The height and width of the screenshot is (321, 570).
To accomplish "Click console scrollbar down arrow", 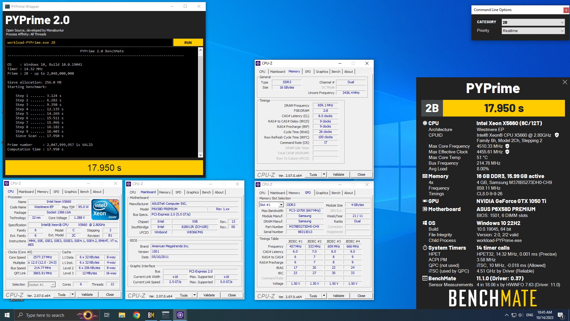I will 200,155.
